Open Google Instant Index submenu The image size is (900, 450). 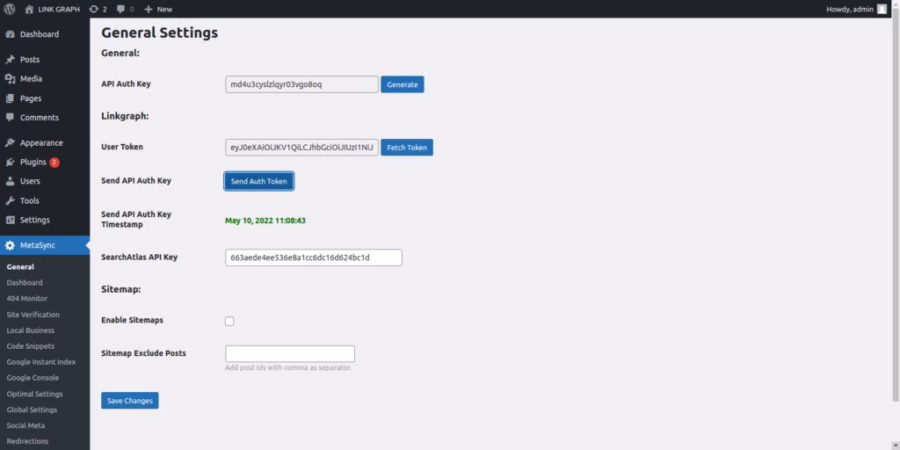click(x=40, y=362)
